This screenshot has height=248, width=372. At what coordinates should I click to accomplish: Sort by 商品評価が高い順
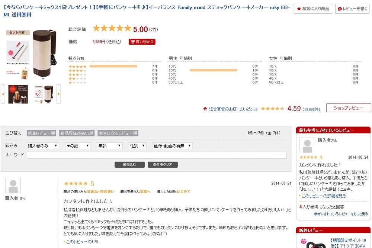[77, 133]
